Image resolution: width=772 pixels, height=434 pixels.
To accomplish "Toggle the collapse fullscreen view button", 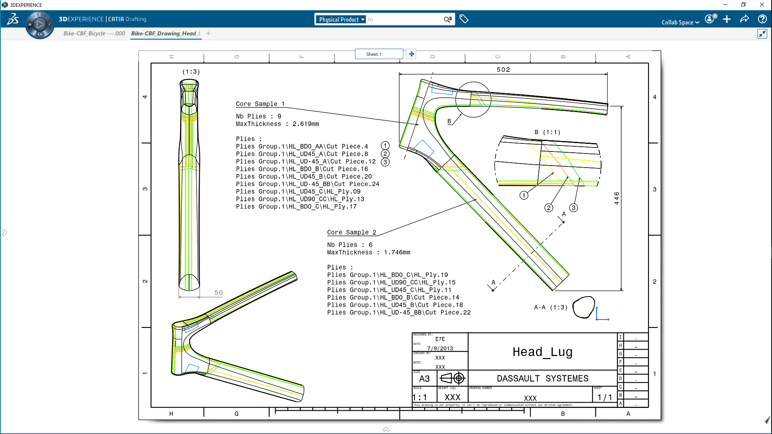I will click(762, 34).
